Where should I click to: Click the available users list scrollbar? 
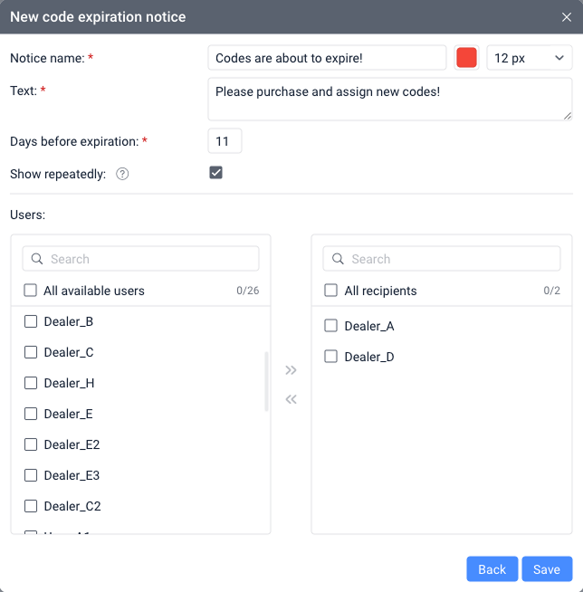pos(266,382)
